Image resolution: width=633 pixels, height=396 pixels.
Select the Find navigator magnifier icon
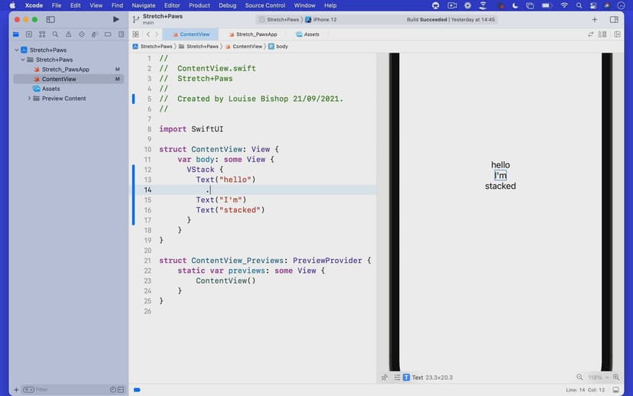click(55, 34)
